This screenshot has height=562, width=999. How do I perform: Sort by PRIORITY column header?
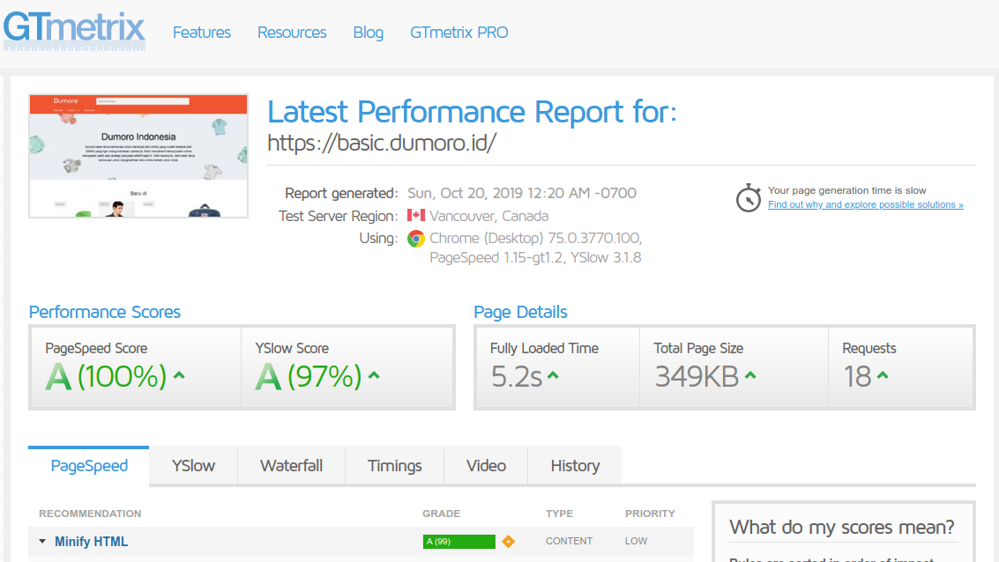click(x=650, y=514)
